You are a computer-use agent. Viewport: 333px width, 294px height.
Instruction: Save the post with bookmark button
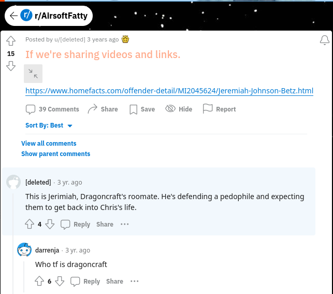coord(142,109)
